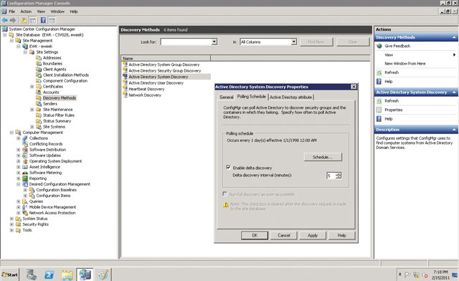
Task: Click the taskbar clock
Action: 440,275
